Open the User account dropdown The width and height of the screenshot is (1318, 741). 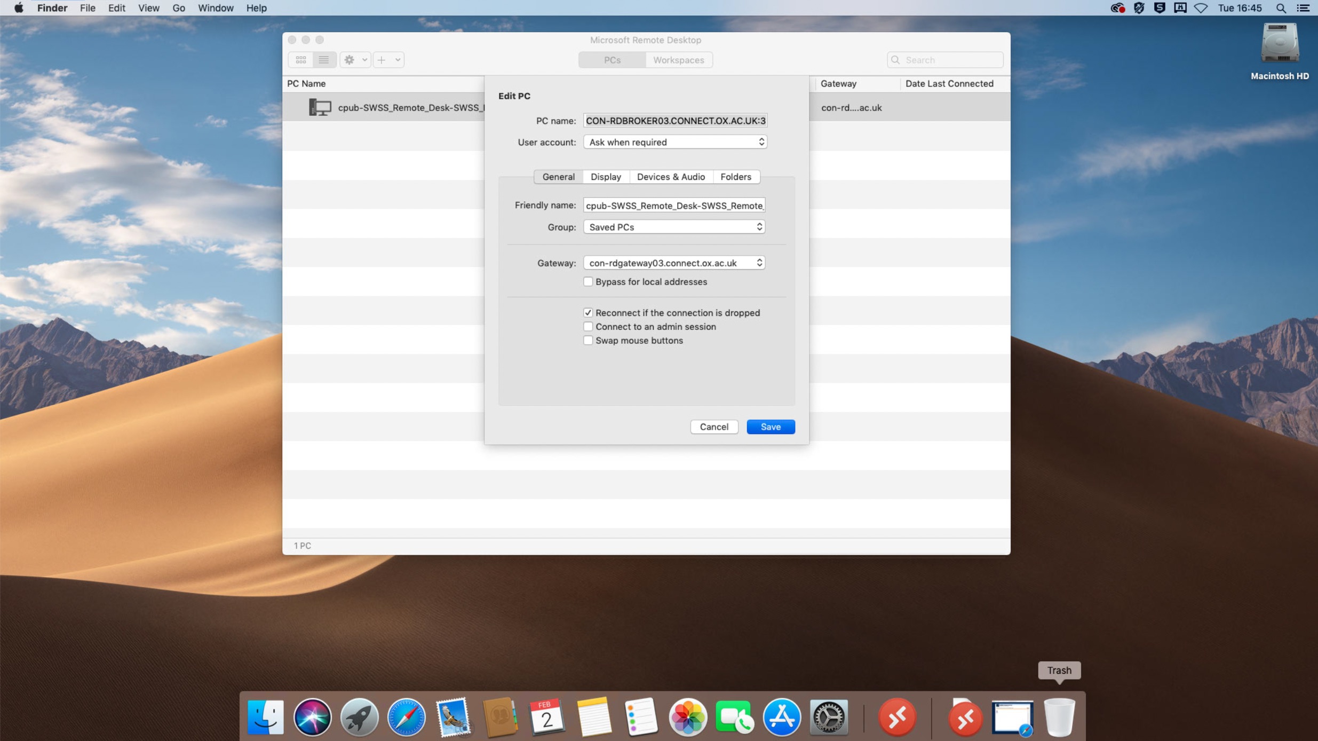tap(675, 142)
